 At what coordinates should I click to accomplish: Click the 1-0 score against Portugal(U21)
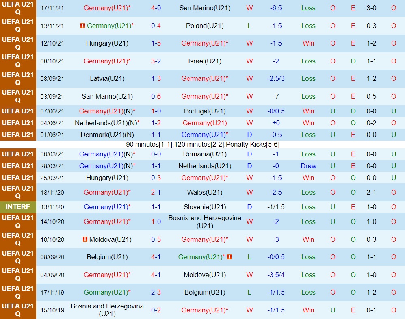tap(156, 111)
